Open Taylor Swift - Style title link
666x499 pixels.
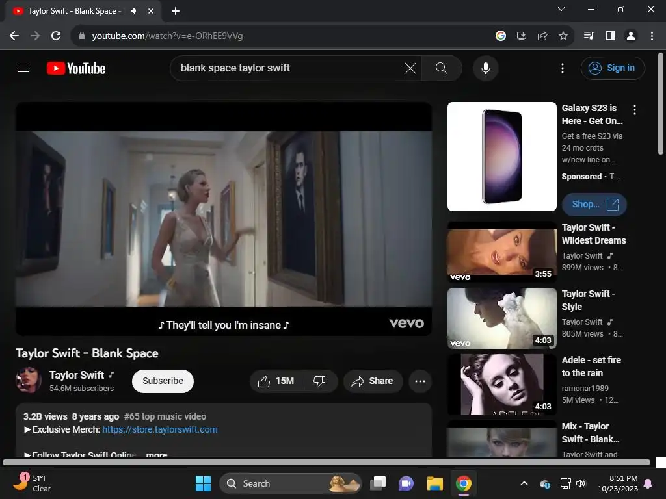(588, 300)
